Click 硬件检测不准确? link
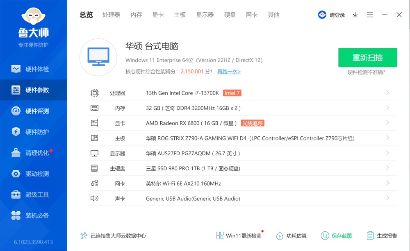410x251 pixels. click(366, 72)
